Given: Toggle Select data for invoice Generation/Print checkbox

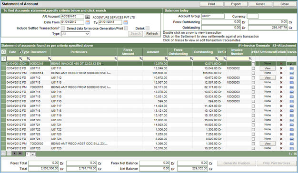Looking at the screenshot, I should pos(126,28).
